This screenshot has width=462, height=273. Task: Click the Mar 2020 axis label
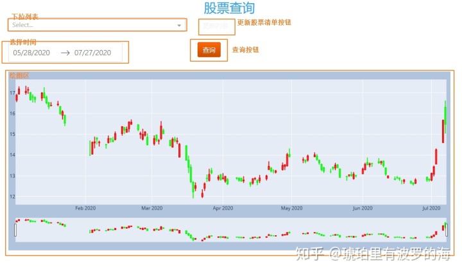151,208
